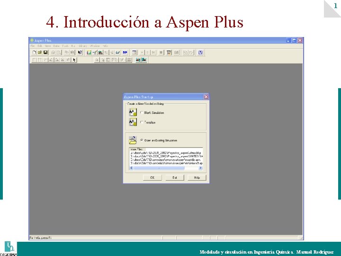Click the Stop square run-control icon
Screen dimensions: 341x256
(x=161, y=53)
